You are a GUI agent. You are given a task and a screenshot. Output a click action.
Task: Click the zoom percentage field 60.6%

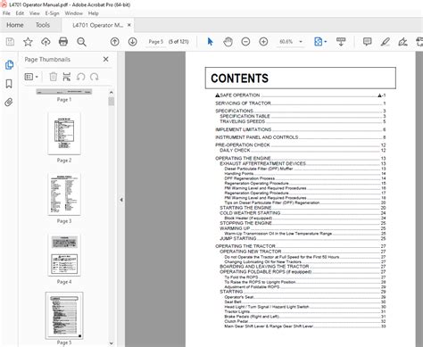pyautogui.click(x=286, y=42)
